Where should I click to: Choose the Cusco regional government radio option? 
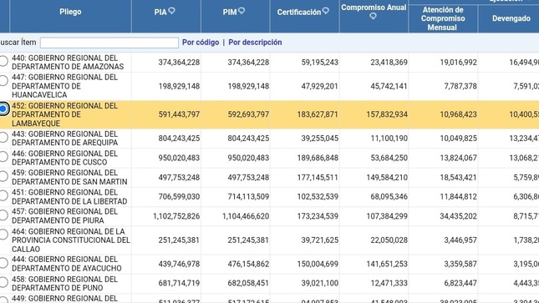click(3, 156)
